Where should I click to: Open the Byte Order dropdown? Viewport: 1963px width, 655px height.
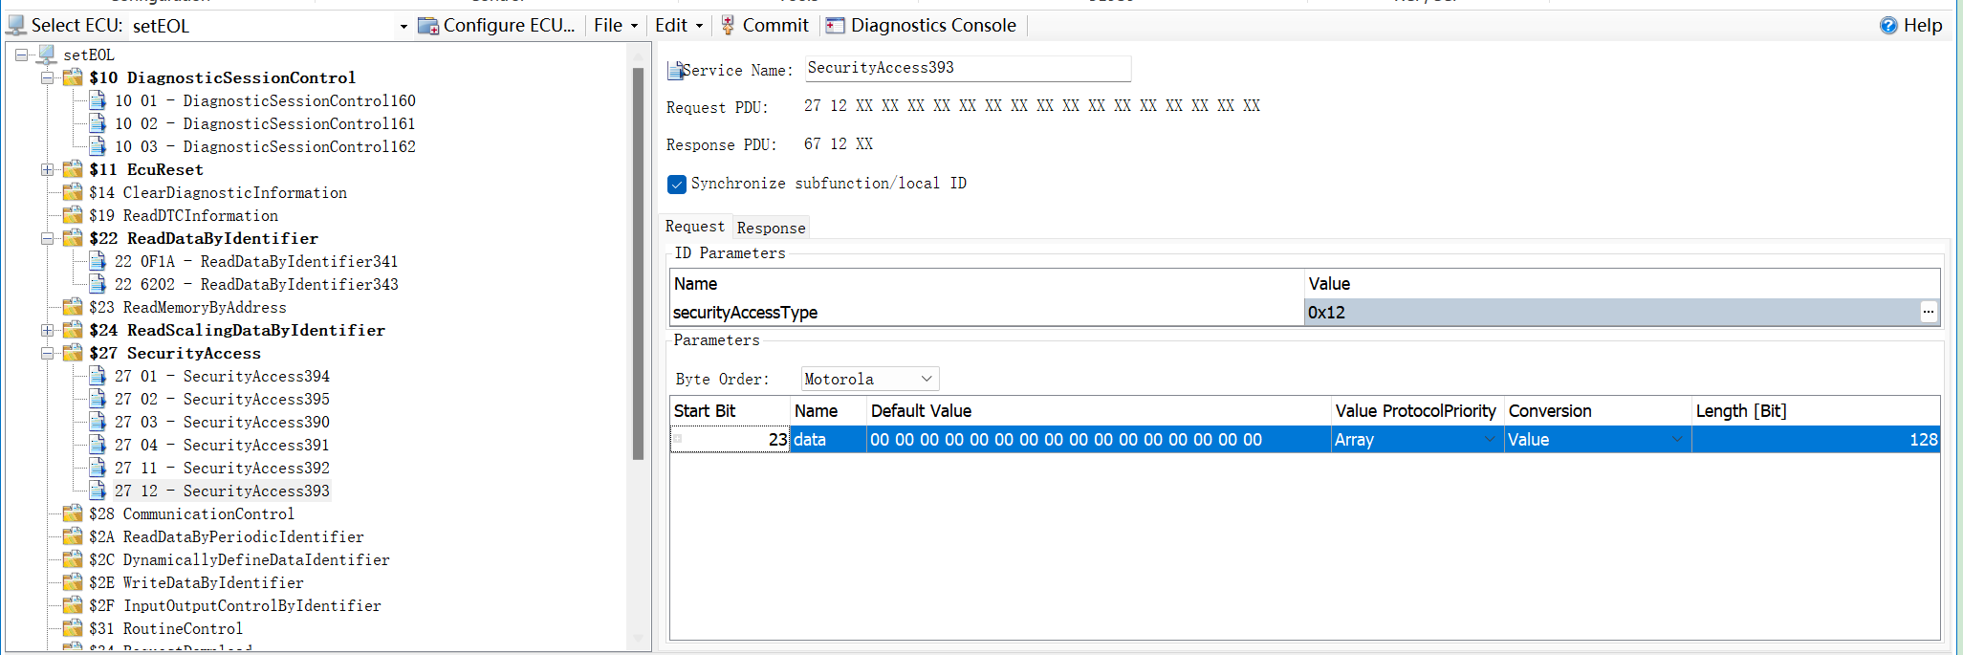click(x=926, y=380)
